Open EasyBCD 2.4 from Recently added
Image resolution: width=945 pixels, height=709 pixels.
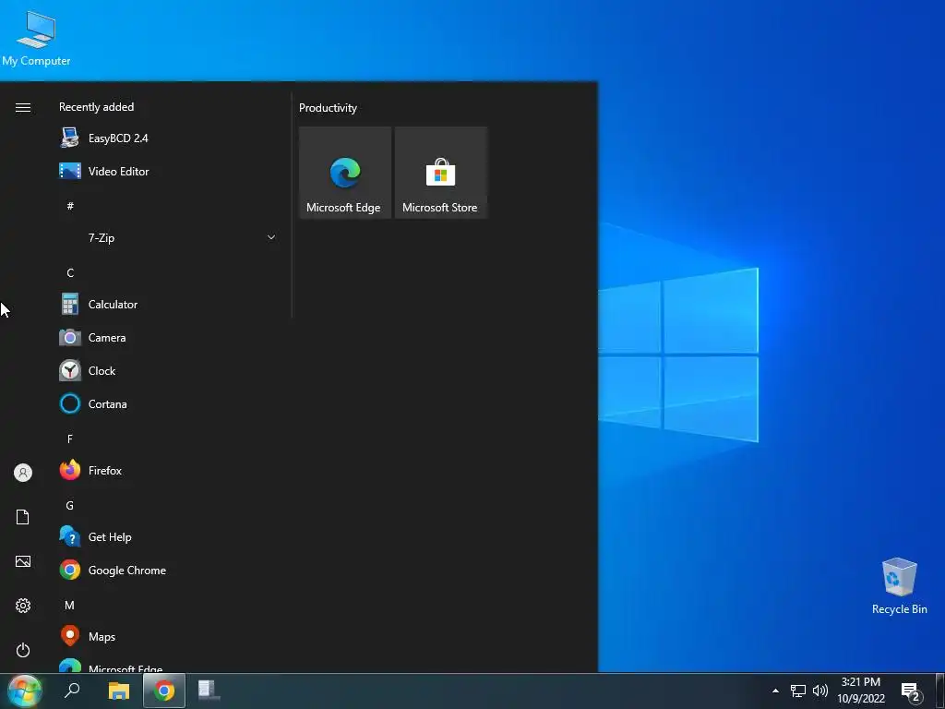pos(168,138)
